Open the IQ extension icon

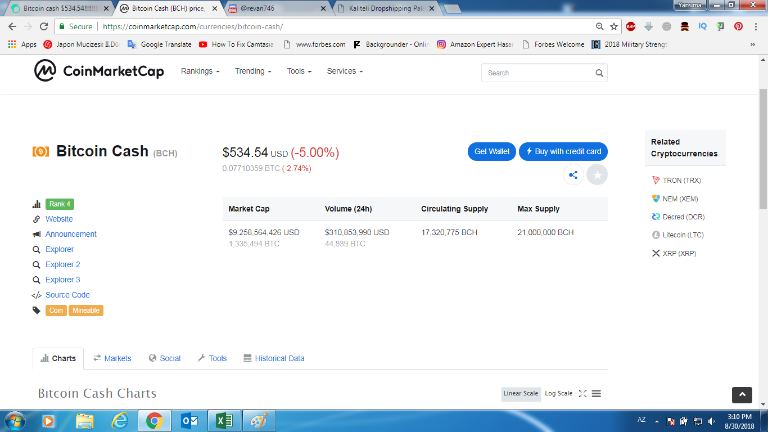tap(702, 26)
